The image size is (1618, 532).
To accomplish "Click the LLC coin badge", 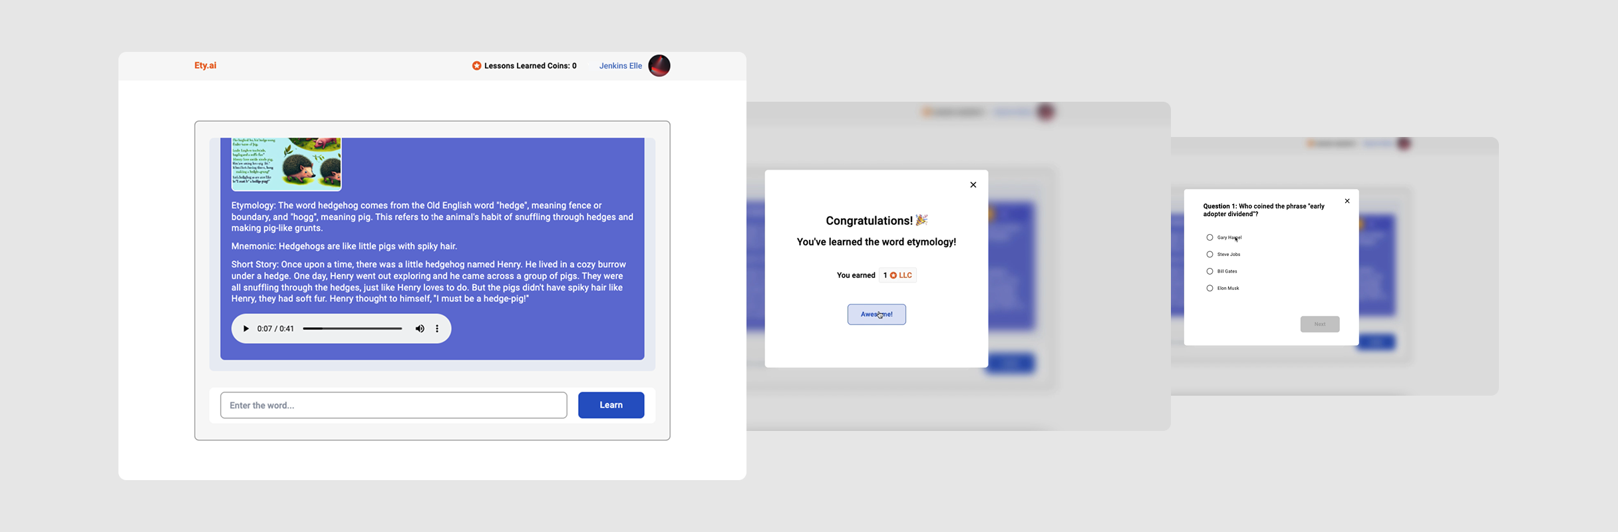I will [897, 275].
